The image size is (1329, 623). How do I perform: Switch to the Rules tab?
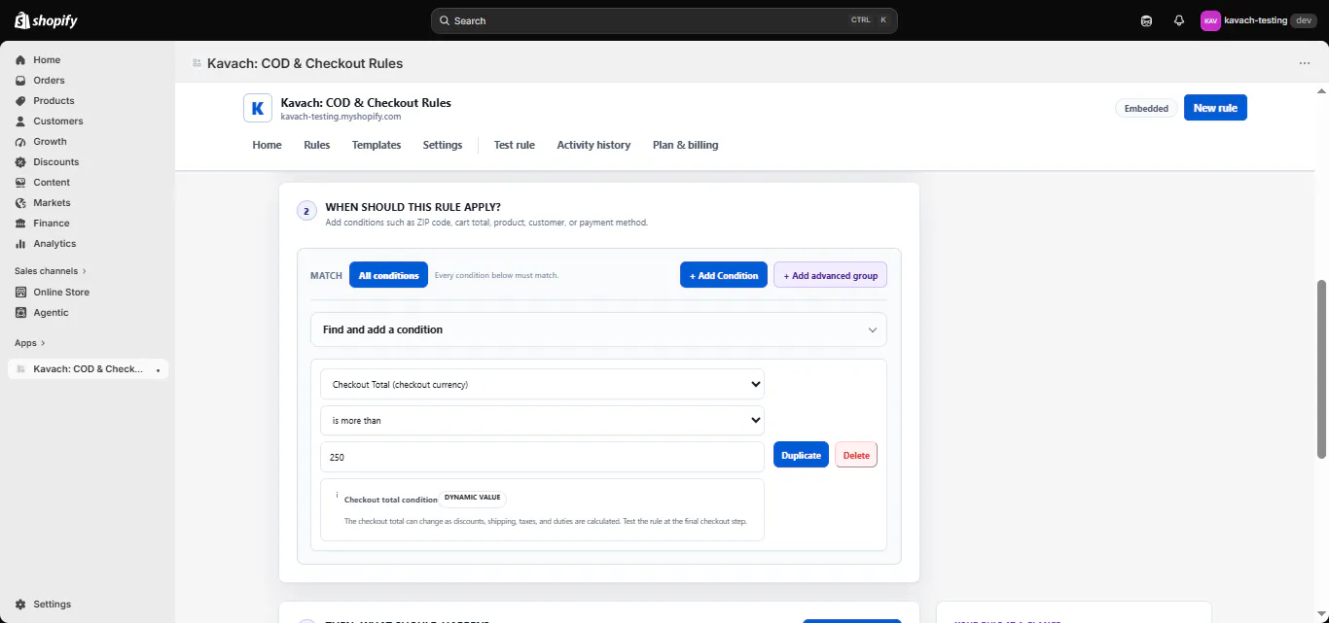click(x=316, y=145)
